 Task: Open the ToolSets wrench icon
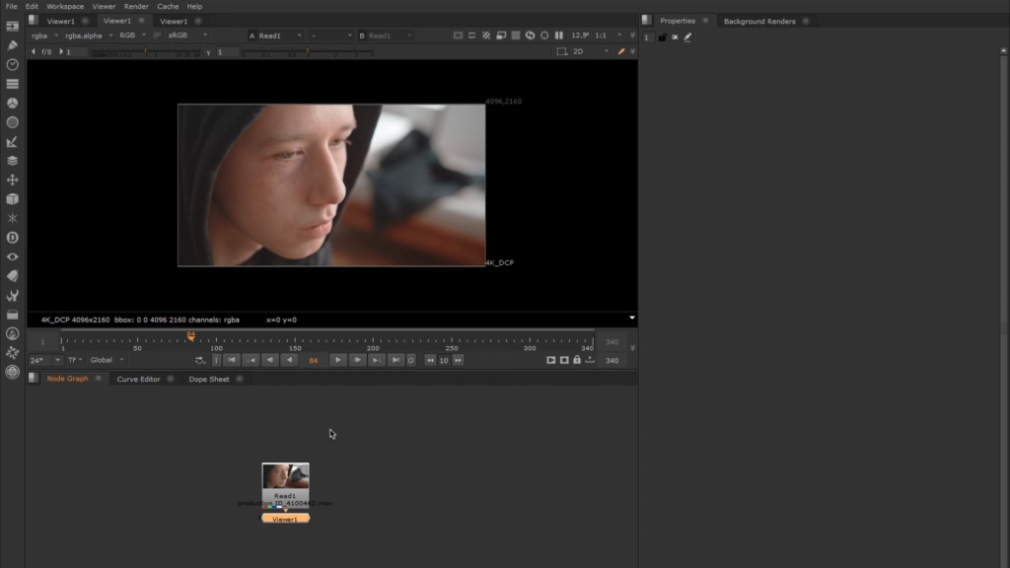[12, 296]
